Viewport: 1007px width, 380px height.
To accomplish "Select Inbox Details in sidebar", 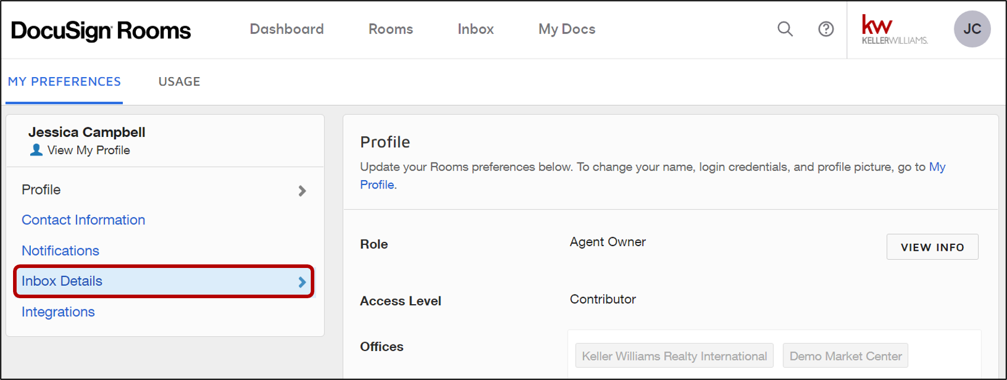I will (x=164, y=282).
